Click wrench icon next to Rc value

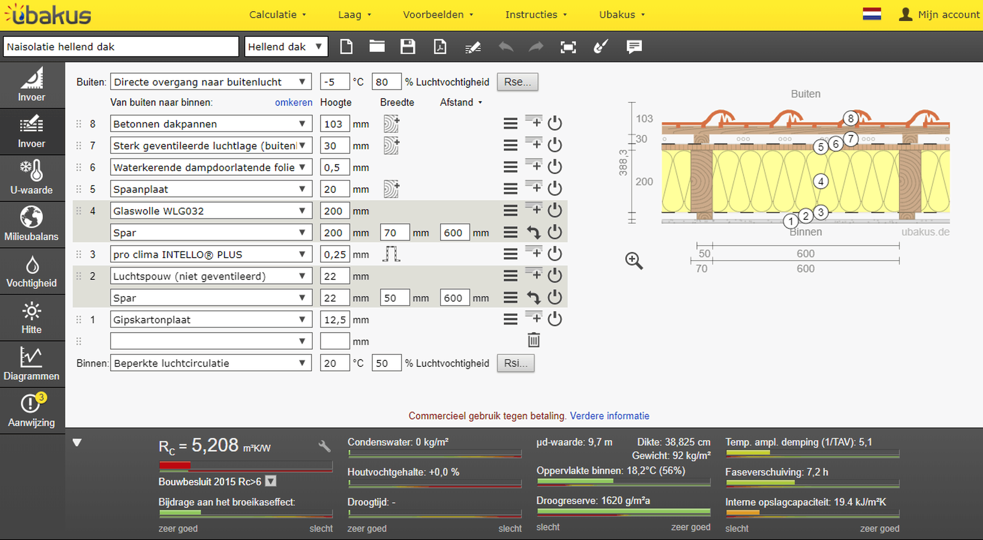(325, 446)
